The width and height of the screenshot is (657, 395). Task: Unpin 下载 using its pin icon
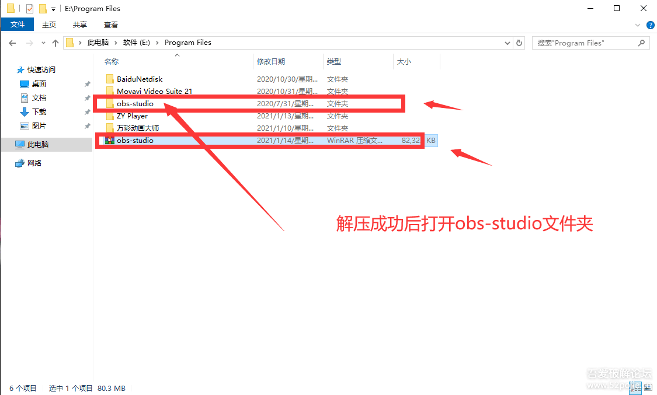click(87, 112)
